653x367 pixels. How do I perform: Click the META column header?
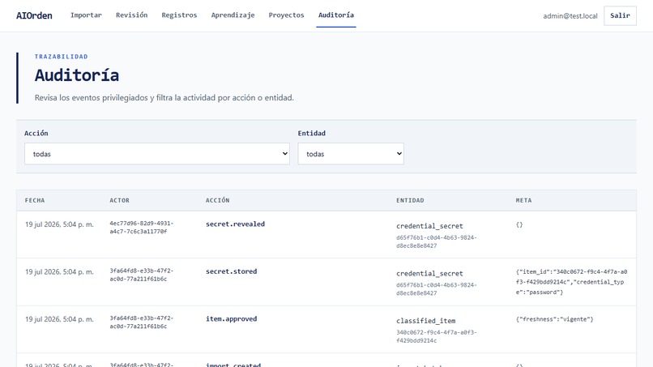pyautogui.click(x=523, y=200)
